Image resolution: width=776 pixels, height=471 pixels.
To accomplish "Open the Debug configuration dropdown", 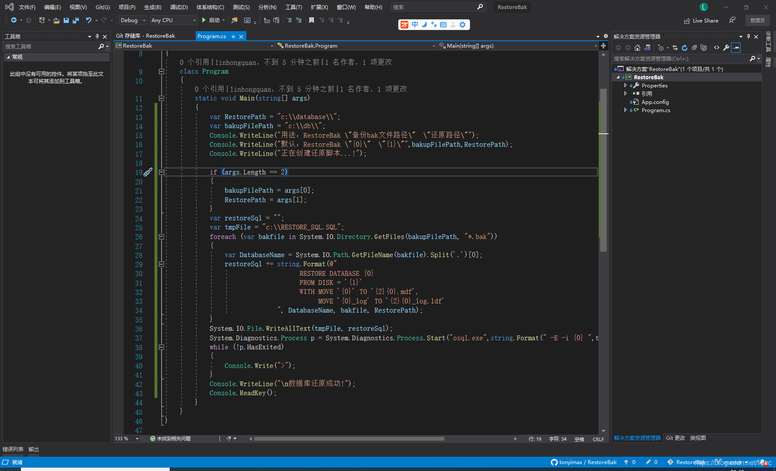I will [x=133, y=20].
